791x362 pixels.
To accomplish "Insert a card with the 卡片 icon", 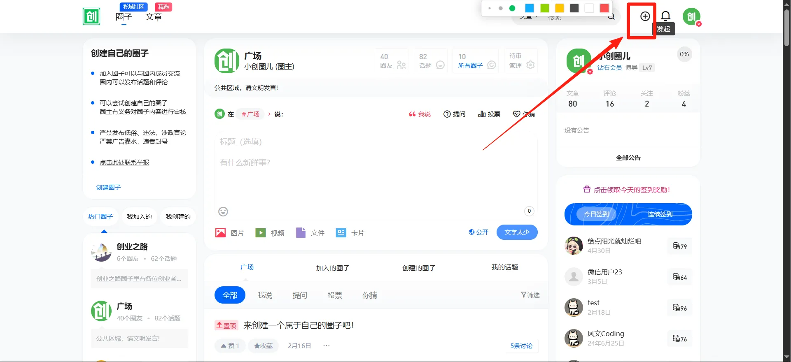I will (x=350, y=233).
